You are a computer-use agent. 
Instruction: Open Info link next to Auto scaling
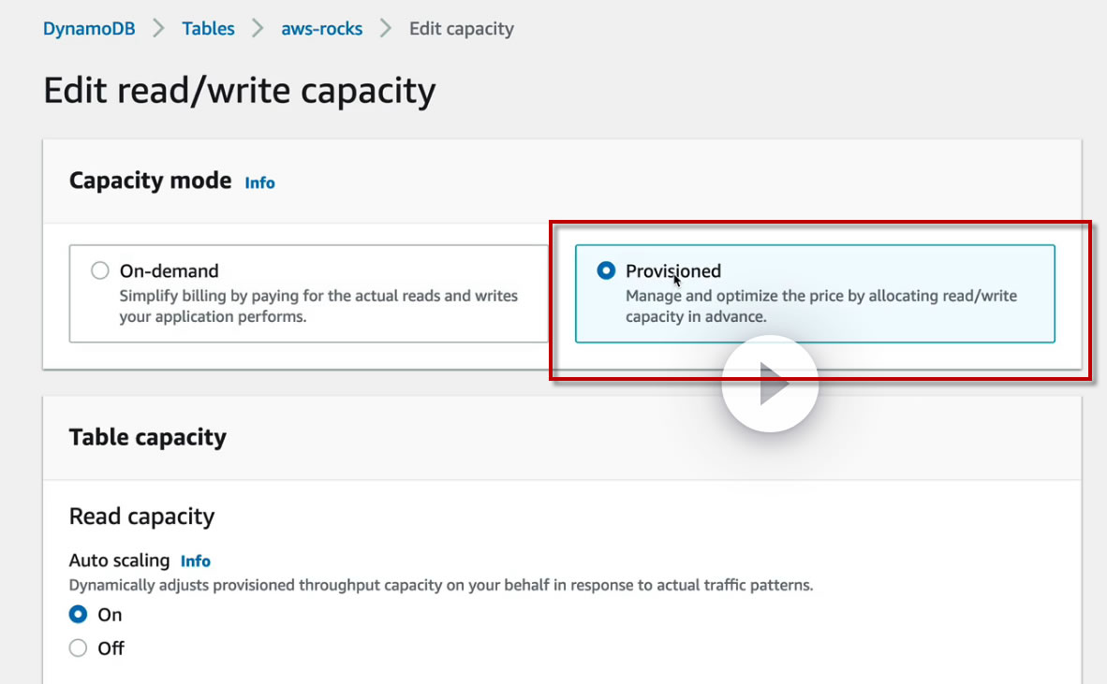pos(196,561)
